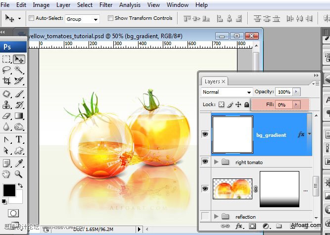Click the Fill percentage field
Screen dimensions: 330x235
(x=283, y=105)
